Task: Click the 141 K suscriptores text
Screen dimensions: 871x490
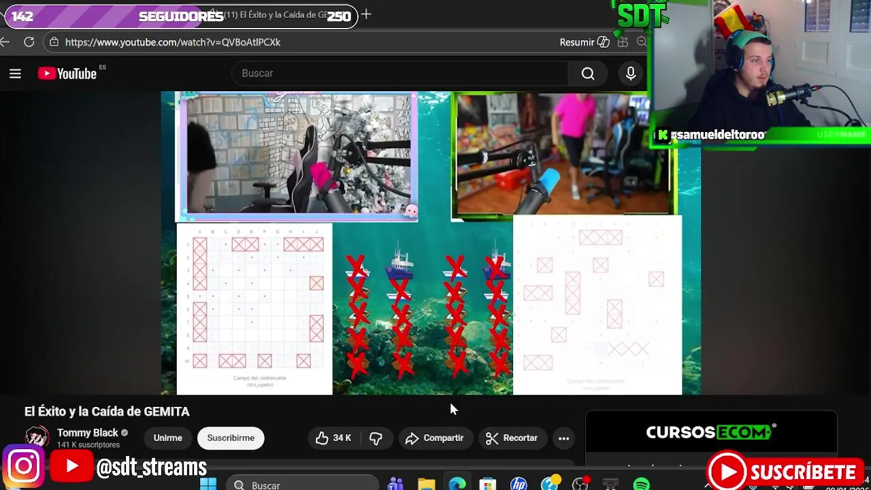Action: [x=88, y=445]
